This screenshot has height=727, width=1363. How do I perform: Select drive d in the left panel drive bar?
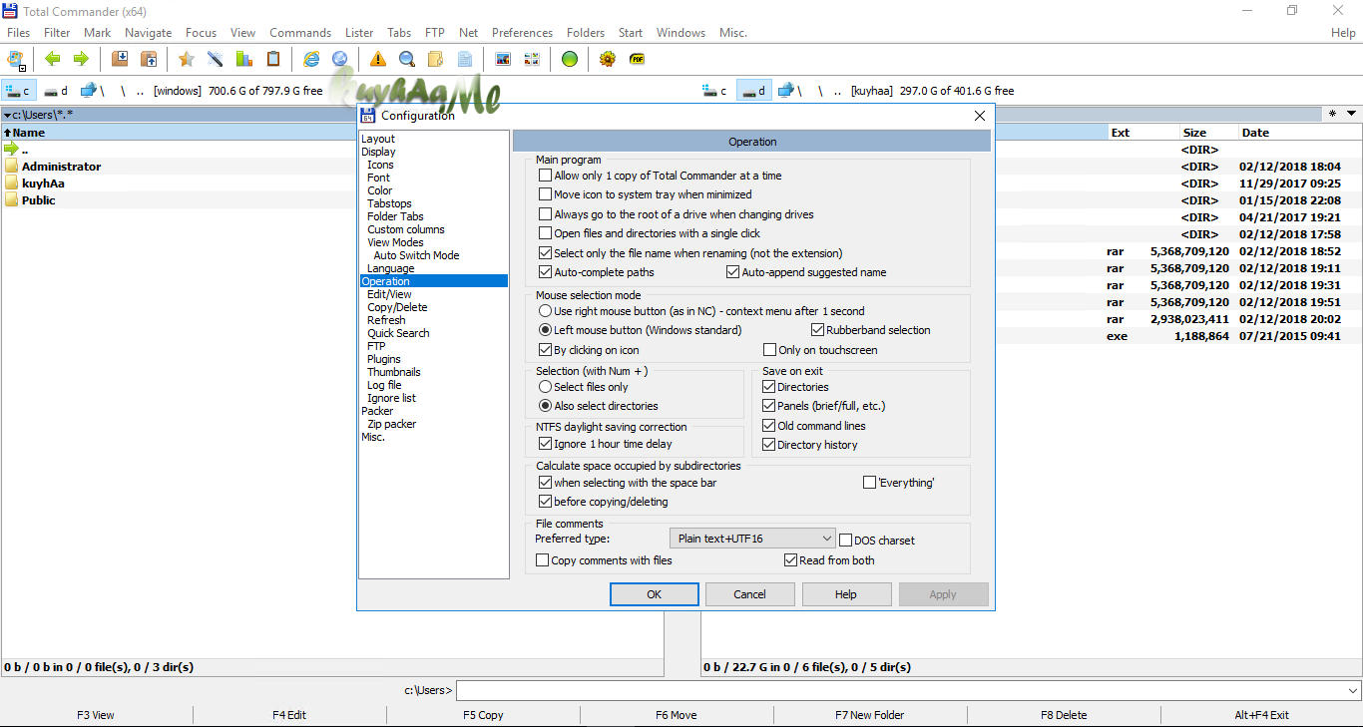(56, 91)
